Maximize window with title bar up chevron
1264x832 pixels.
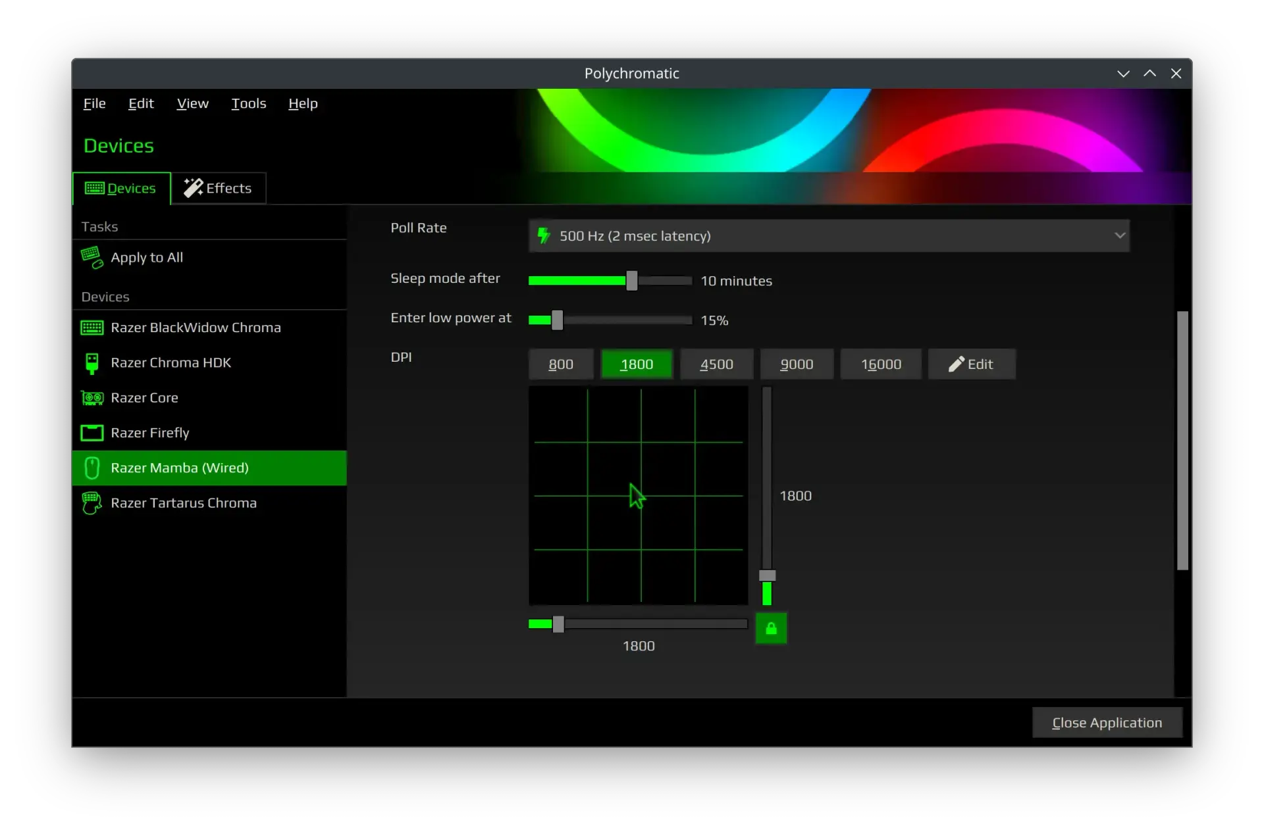[1149, 74]
